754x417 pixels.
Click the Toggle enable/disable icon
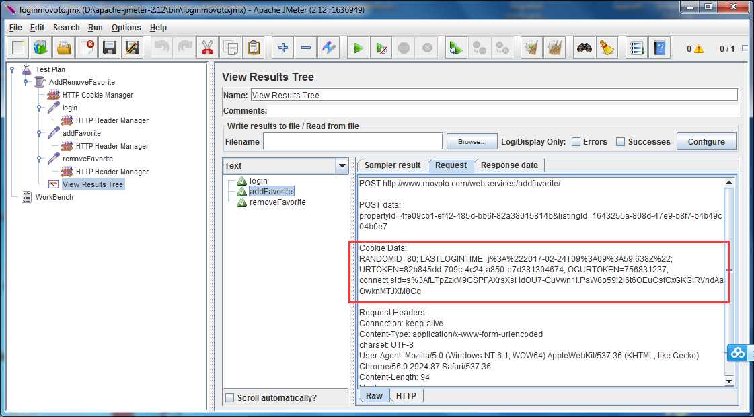point(328,48)
